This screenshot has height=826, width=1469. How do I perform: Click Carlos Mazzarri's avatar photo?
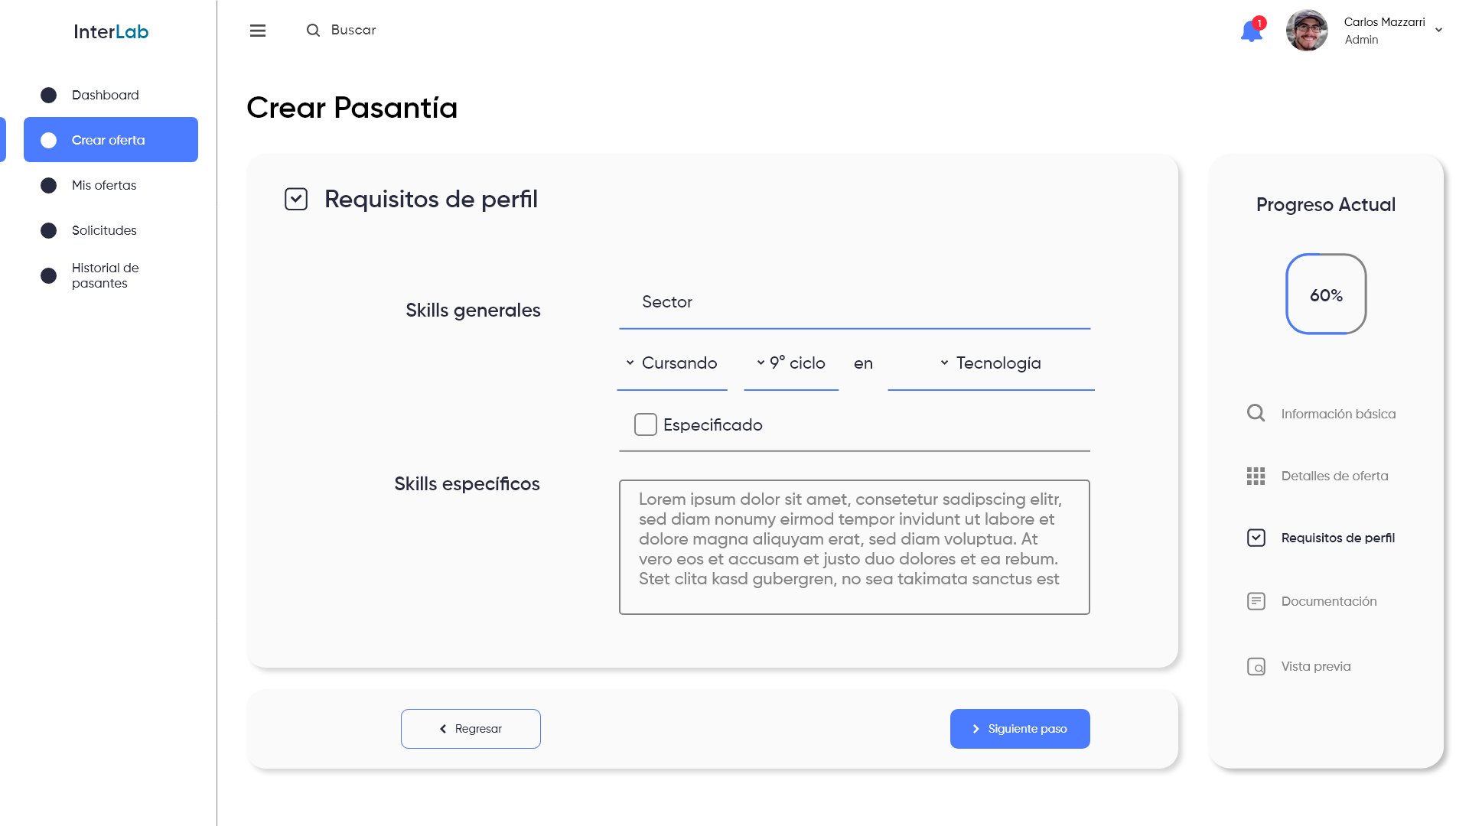click(x=1307, y=31)
